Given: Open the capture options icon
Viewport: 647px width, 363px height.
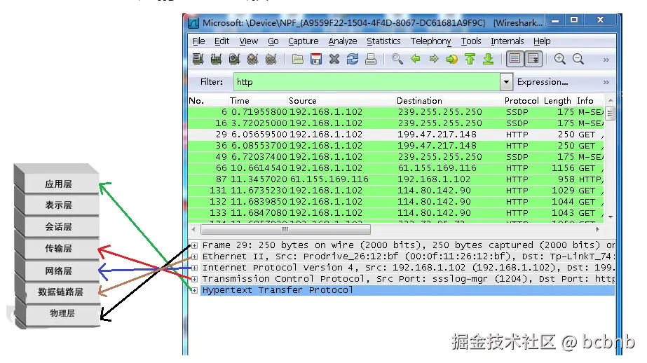Looking at the screenshot, I should (x=216, y=59).
